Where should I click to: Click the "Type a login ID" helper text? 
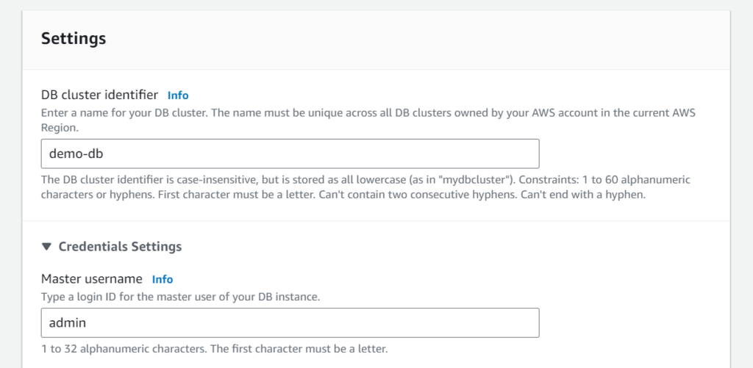[181, 297]
